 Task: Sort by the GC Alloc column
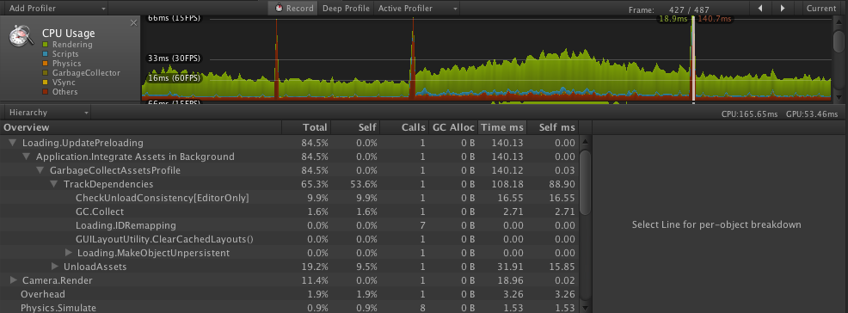(453, 127)
